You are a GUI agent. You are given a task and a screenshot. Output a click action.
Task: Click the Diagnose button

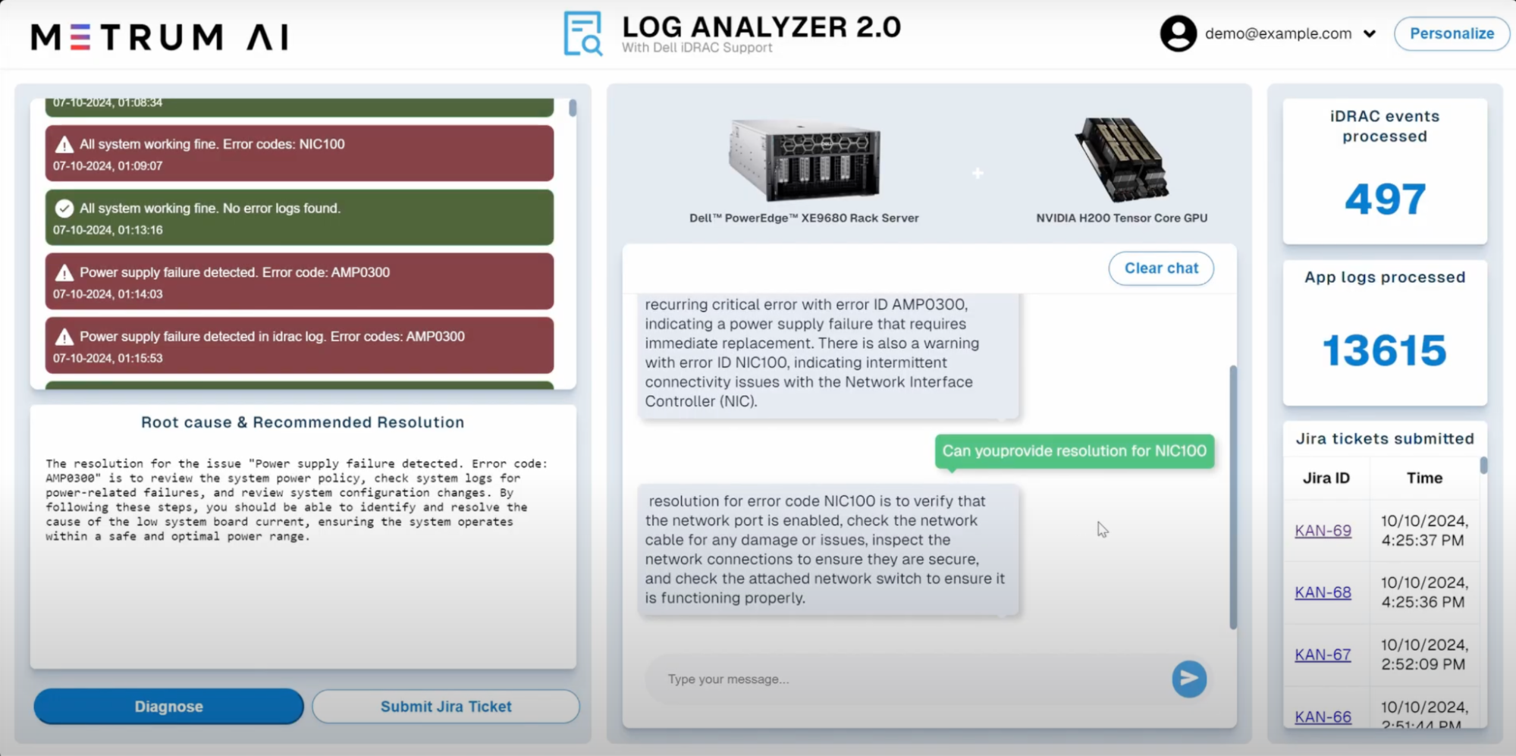[x=168, y=707]
